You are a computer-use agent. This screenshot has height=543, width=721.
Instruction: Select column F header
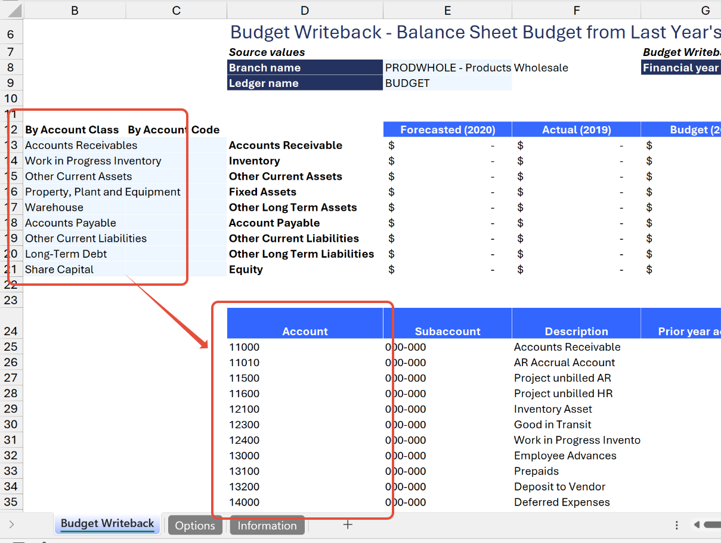576,10
